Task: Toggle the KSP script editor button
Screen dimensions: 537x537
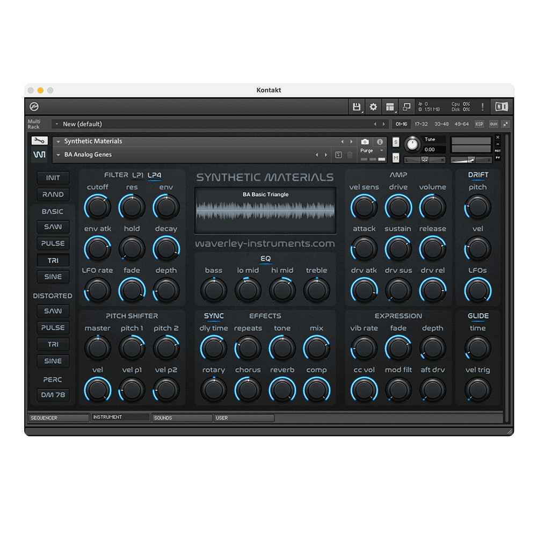Action: [479, 124]
